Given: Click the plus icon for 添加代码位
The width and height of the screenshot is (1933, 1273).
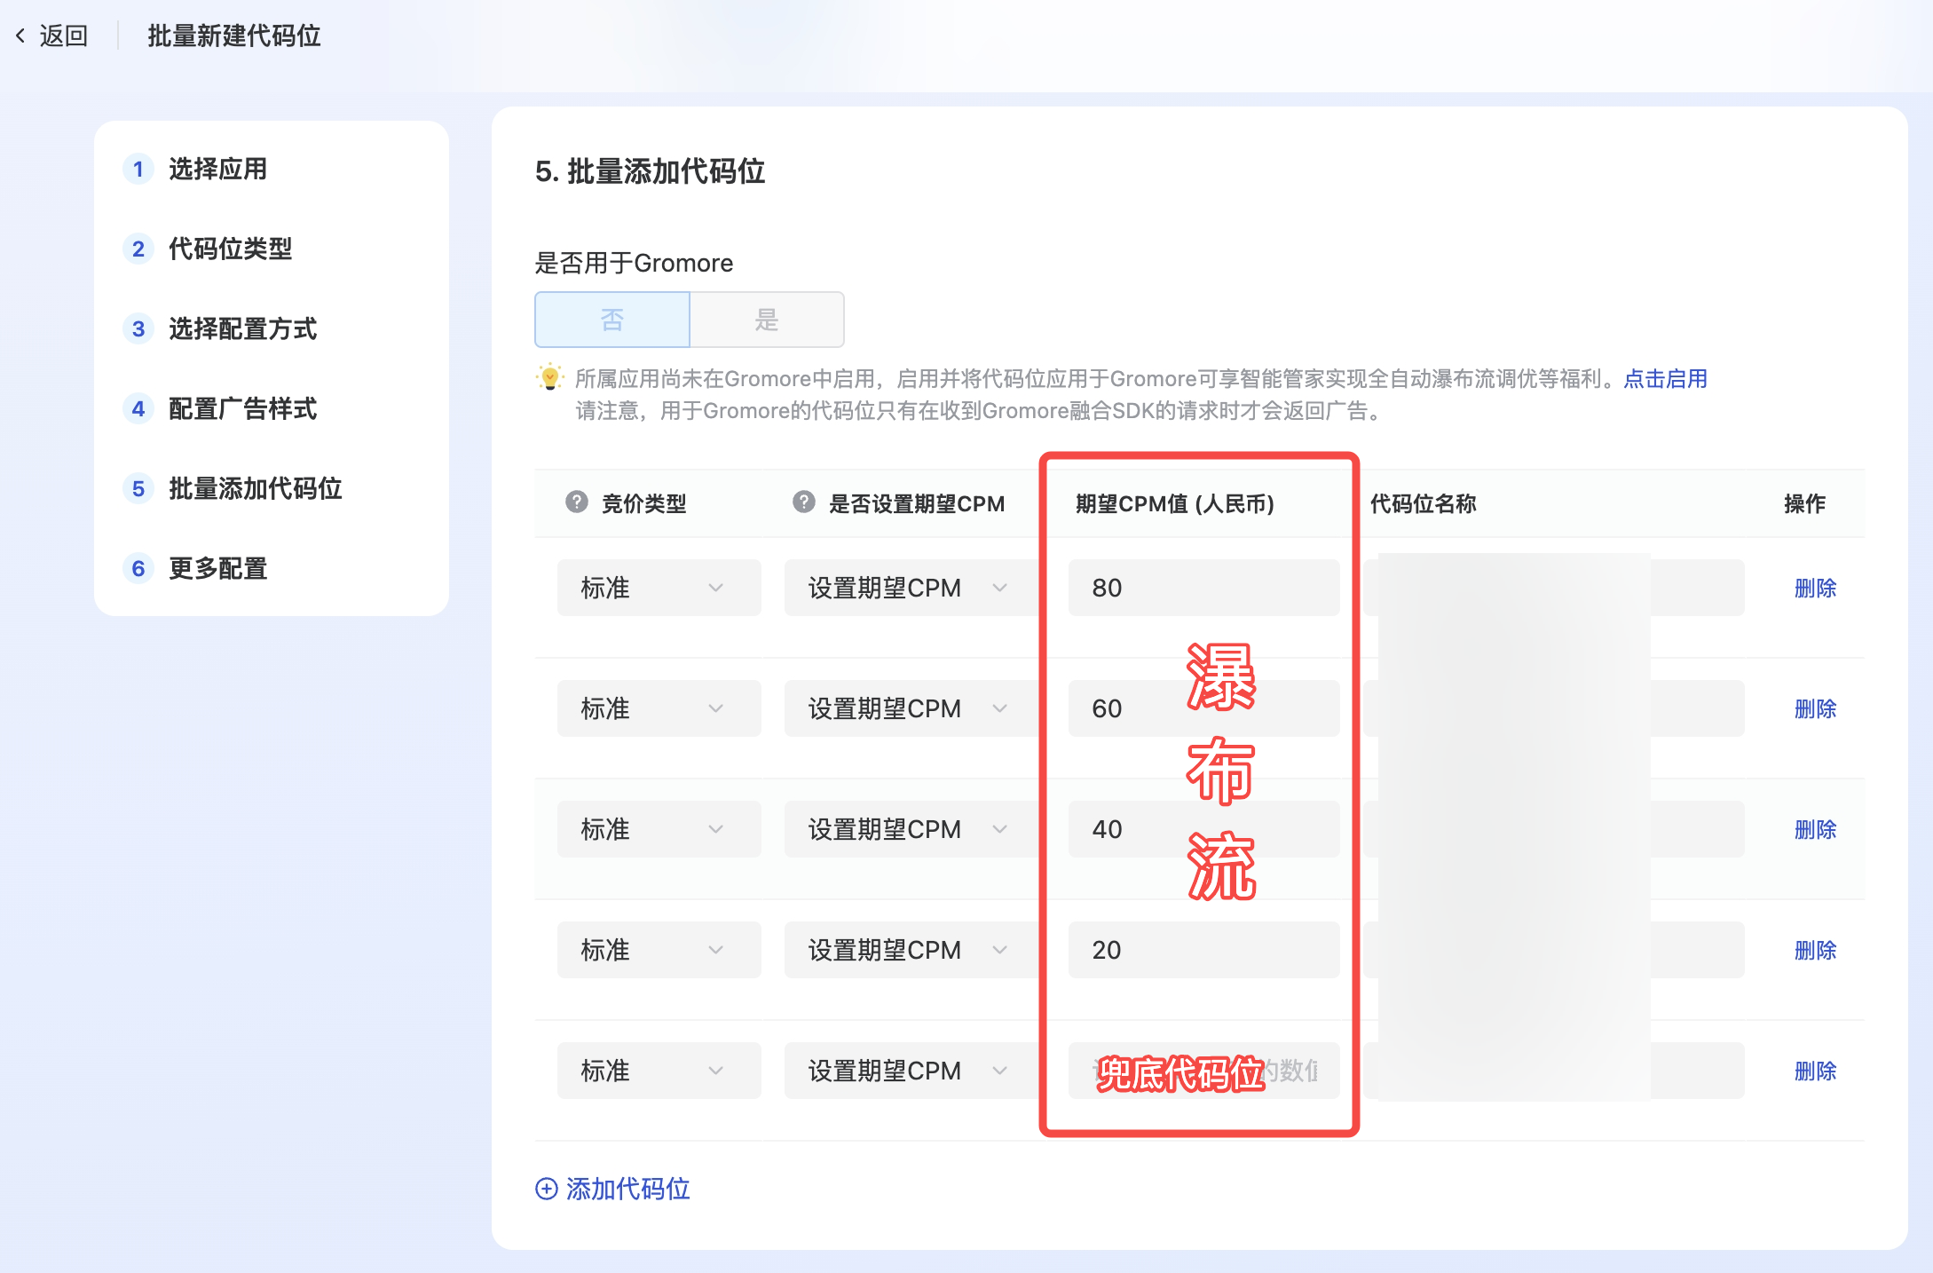Looking at the screenshot, I should (x=547, y=1189).
